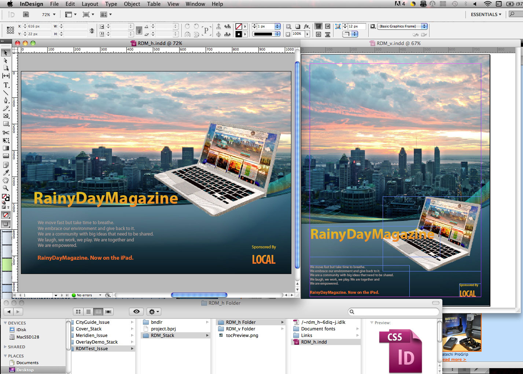Open the Window menu
Screen dimensions: 523x374
tap(195, 4)
